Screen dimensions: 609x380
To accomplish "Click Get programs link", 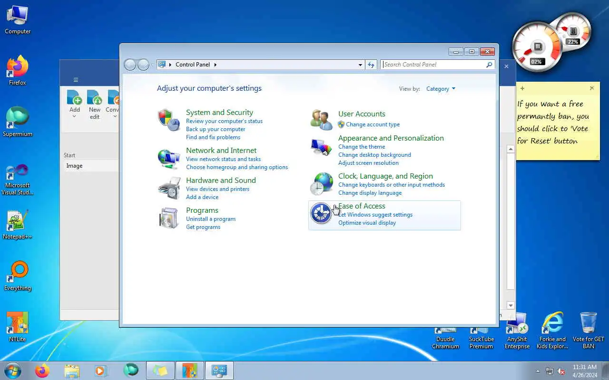I will point(203,227).
